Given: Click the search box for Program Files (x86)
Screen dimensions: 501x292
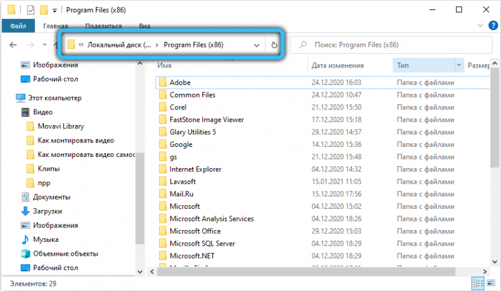Looking at the screenshot, I should coord(391,45).
